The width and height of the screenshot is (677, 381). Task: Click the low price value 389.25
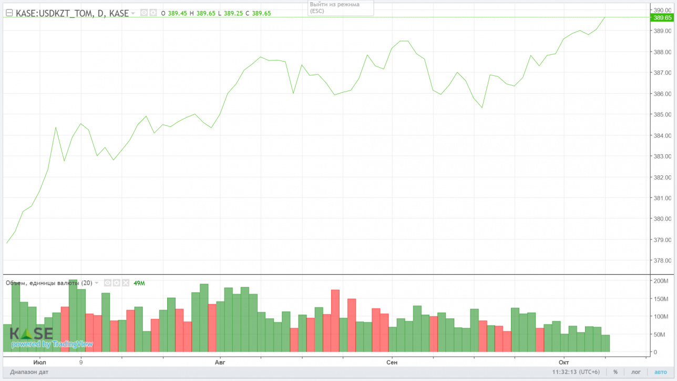tap(233, 14)
